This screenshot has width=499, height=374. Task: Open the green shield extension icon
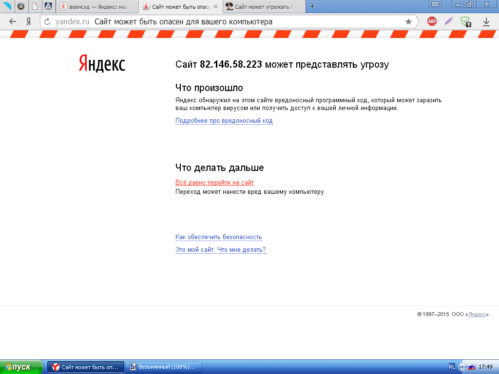pyautogui.click(x=466, y=21)
